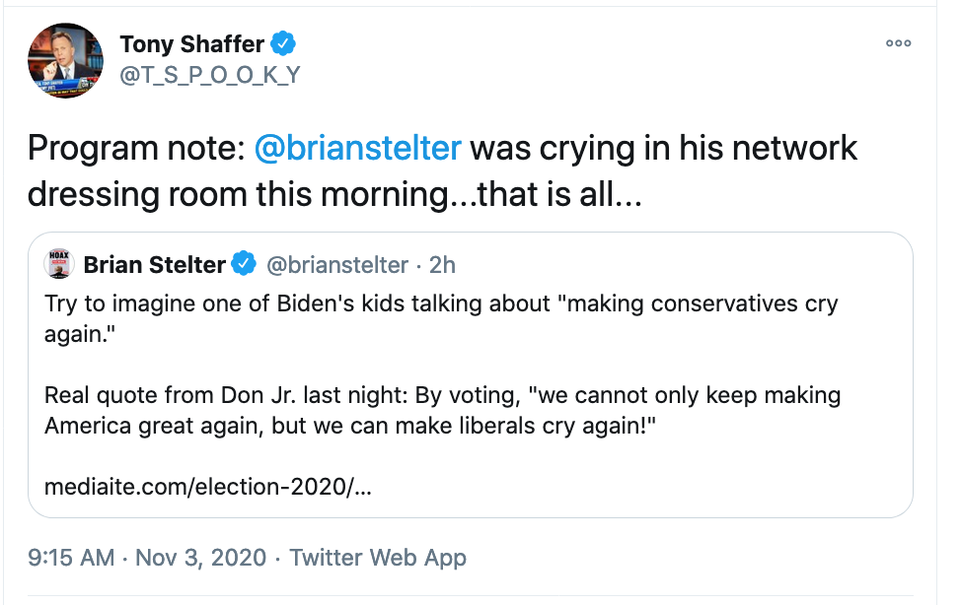Click the main tweet text "dressing room this morning"

coord(237,195)
